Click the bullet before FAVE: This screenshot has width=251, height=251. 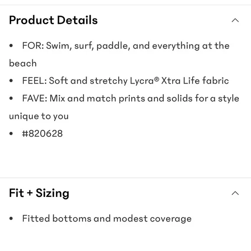pos(11,98)
